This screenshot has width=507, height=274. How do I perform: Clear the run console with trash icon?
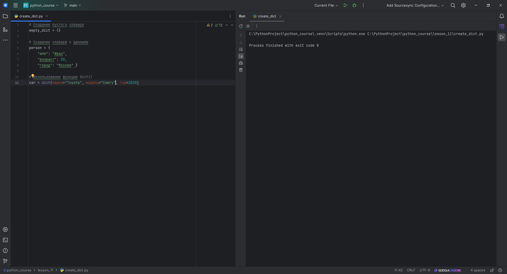click(x=241, y=70)
